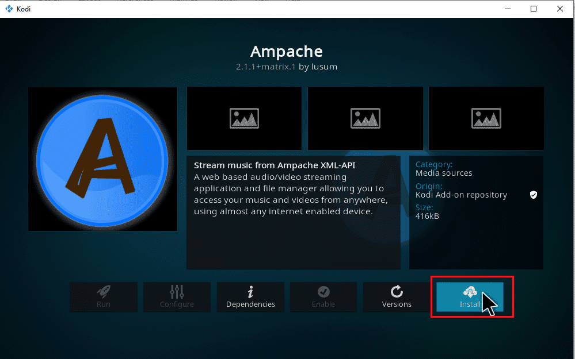
Task: Click the info icon on Dependencies
Action: [x=250, y=291]
